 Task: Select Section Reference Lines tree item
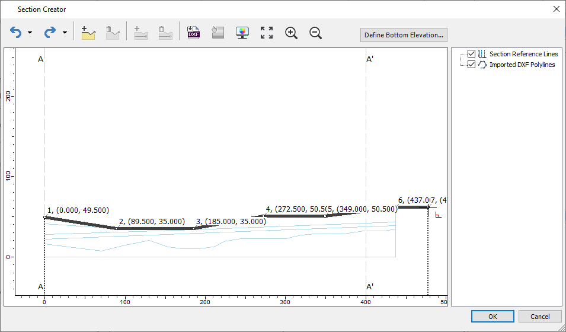click(x=523, y=54)
